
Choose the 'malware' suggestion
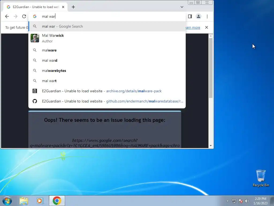107,50
